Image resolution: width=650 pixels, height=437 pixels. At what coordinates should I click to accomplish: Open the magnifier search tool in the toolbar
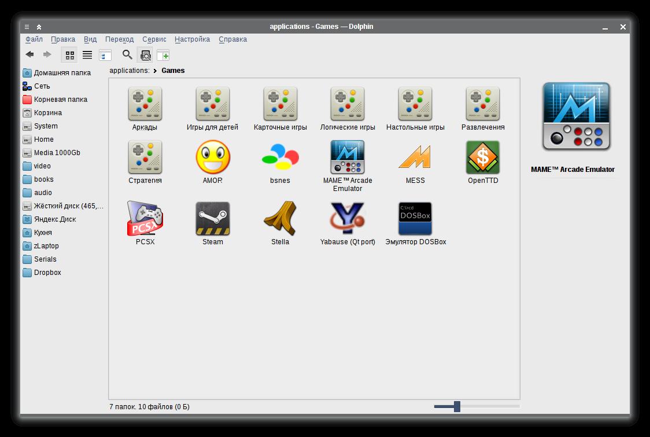point(127,54)
